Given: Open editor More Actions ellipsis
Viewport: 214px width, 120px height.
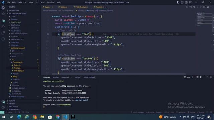Looking at the screenshot, I should [211, 7].
